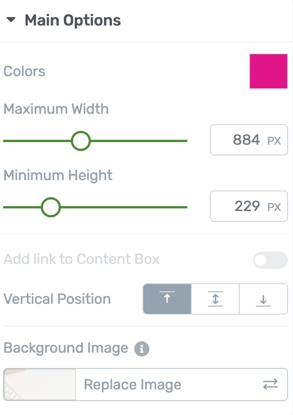Click the Main Options heading text
The width and height of the screenshot is (293, 415).
(x=73, y=20)
